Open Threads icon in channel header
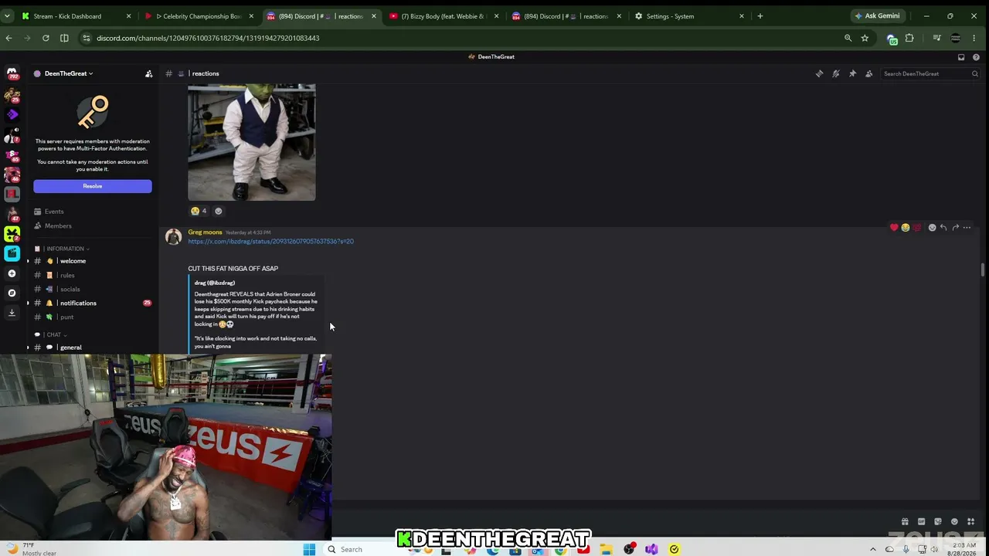Image resolution: width=989 pixels, height=556 pixels. tap(819, 73)
